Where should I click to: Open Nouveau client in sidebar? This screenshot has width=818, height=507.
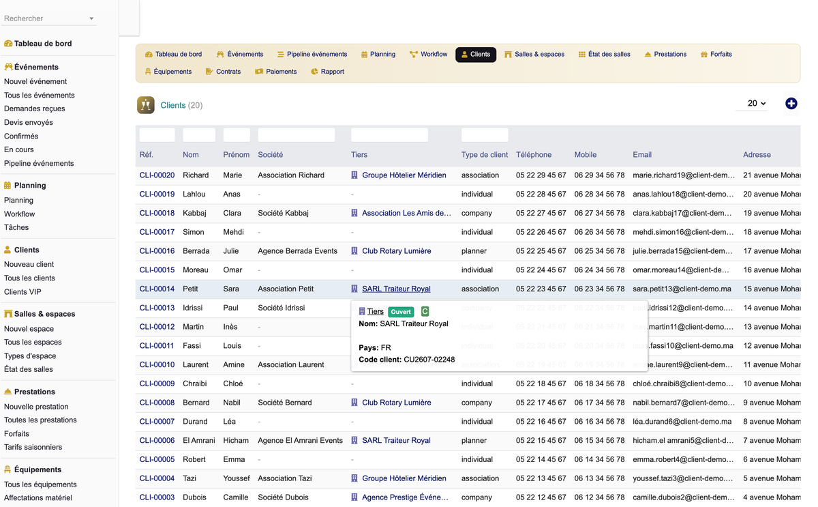(29, 265)
